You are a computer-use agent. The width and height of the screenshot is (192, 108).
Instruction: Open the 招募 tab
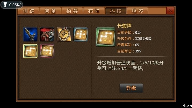(72, 11)
